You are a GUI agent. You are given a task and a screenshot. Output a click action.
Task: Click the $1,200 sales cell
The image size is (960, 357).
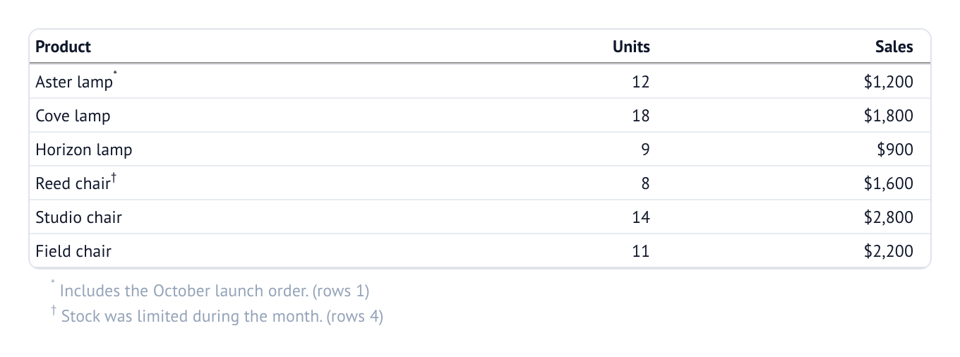pyautogui.click(x=888, y=82)
